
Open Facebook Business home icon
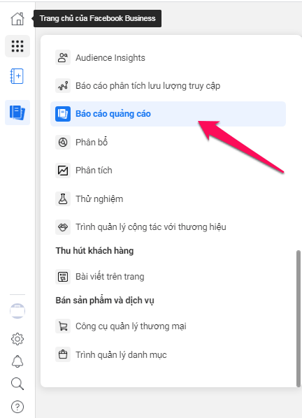17,19
